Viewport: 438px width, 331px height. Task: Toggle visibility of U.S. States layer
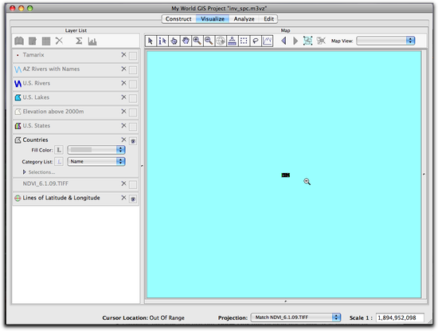tap(133, 127)
